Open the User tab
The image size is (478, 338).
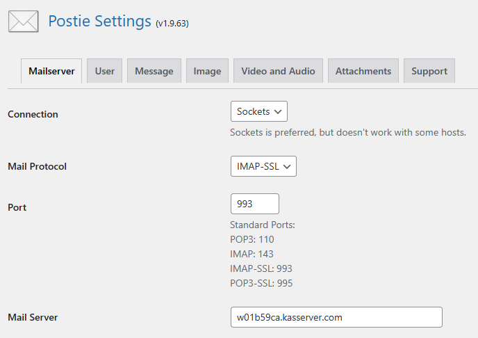click(105, 71)
